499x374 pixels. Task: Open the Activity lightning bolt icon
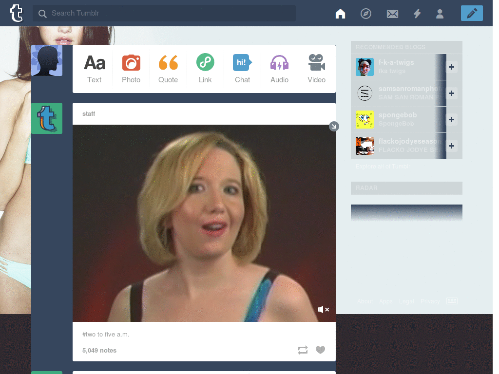coord(417,14)
